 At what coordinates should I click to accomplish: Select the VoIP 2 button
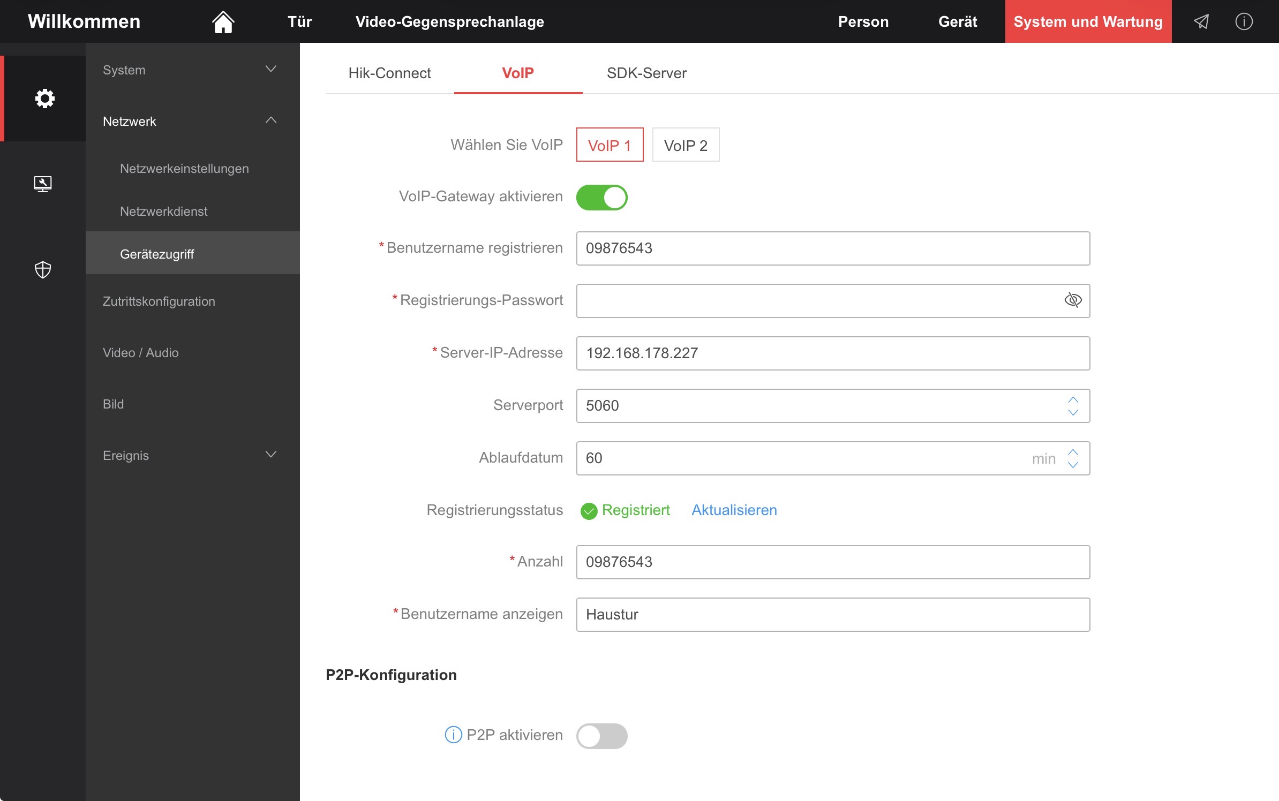[686, 145]
